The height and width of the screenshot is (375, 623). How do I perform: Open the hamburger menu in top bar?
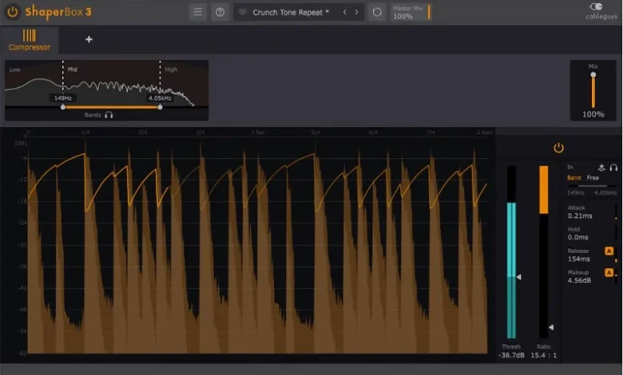pyautogui.click(x=197, y=12)
